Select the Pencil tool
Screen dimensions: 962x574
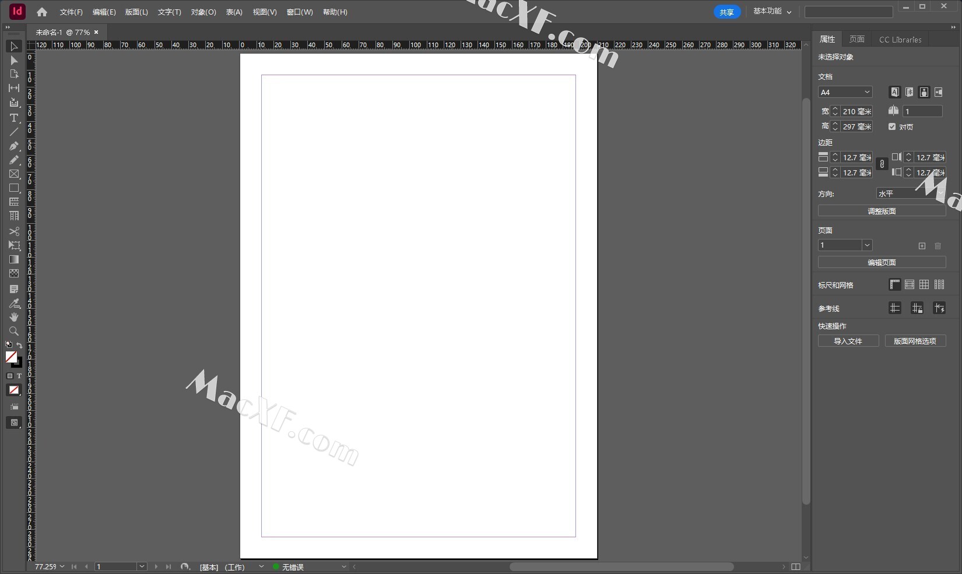[14, 160]
